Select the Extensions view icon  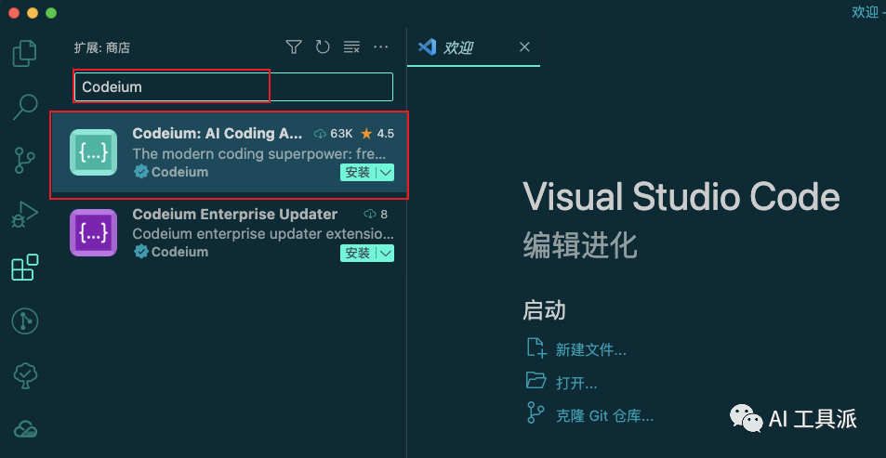tap(24, 268)
